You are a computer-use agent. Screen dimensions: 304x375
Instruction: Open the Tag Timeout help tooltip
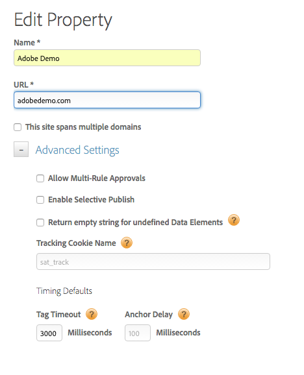pyautogui.click(x=92, y=314)
